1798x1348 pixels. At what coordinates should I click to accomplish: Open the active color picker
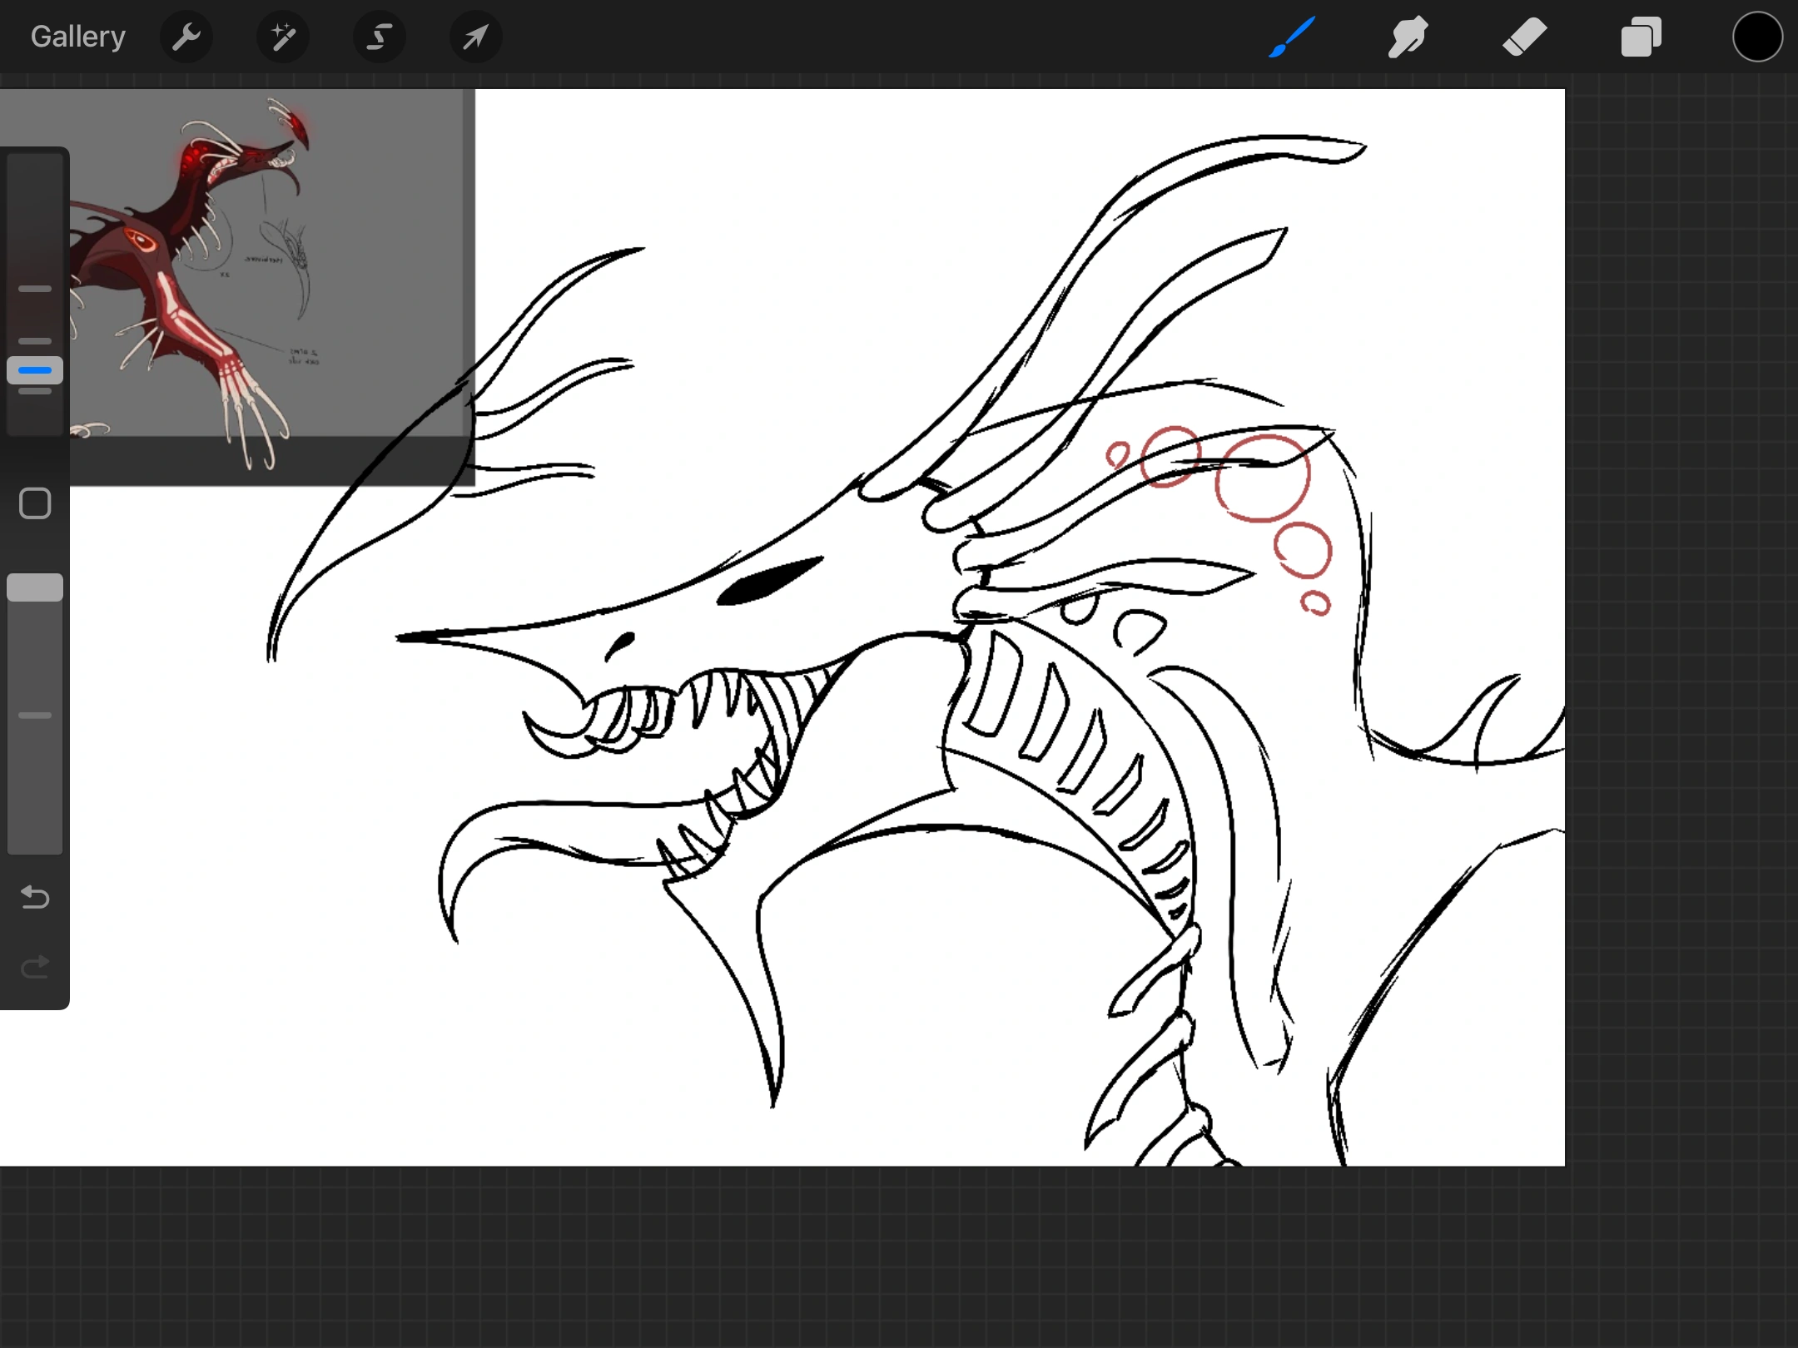tap(1757, 37)
